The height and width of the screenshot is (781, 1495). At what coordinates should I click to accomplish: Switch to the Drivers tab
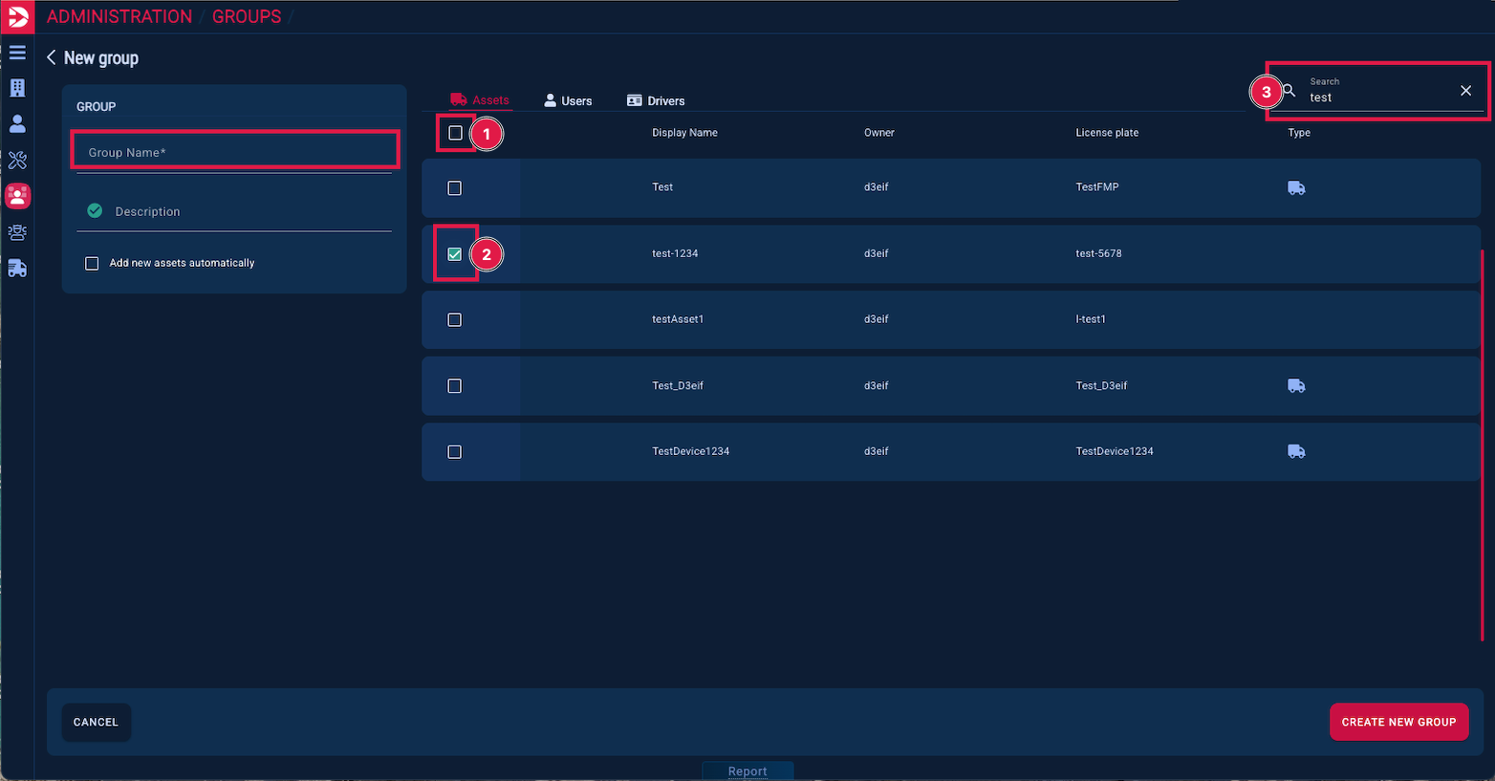click(x=656, y=100)
